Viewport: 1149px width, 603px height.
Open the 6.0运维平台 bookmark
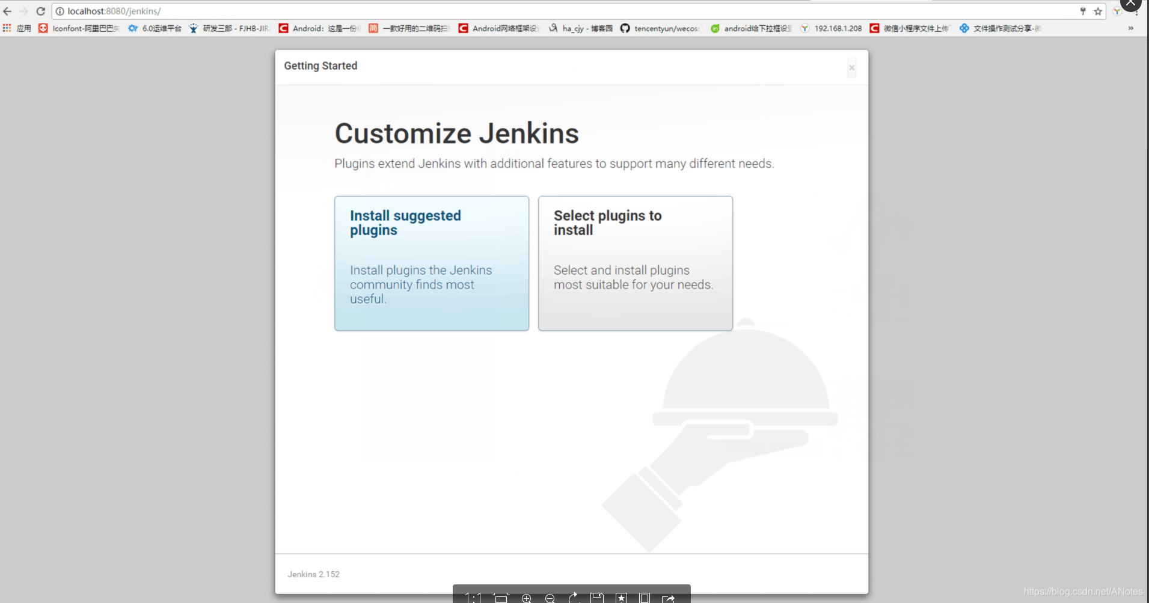(155, 28)
